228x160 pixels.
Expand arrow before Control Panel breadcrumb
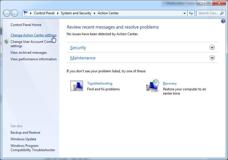pyautogui.click(x=31, y=13)
